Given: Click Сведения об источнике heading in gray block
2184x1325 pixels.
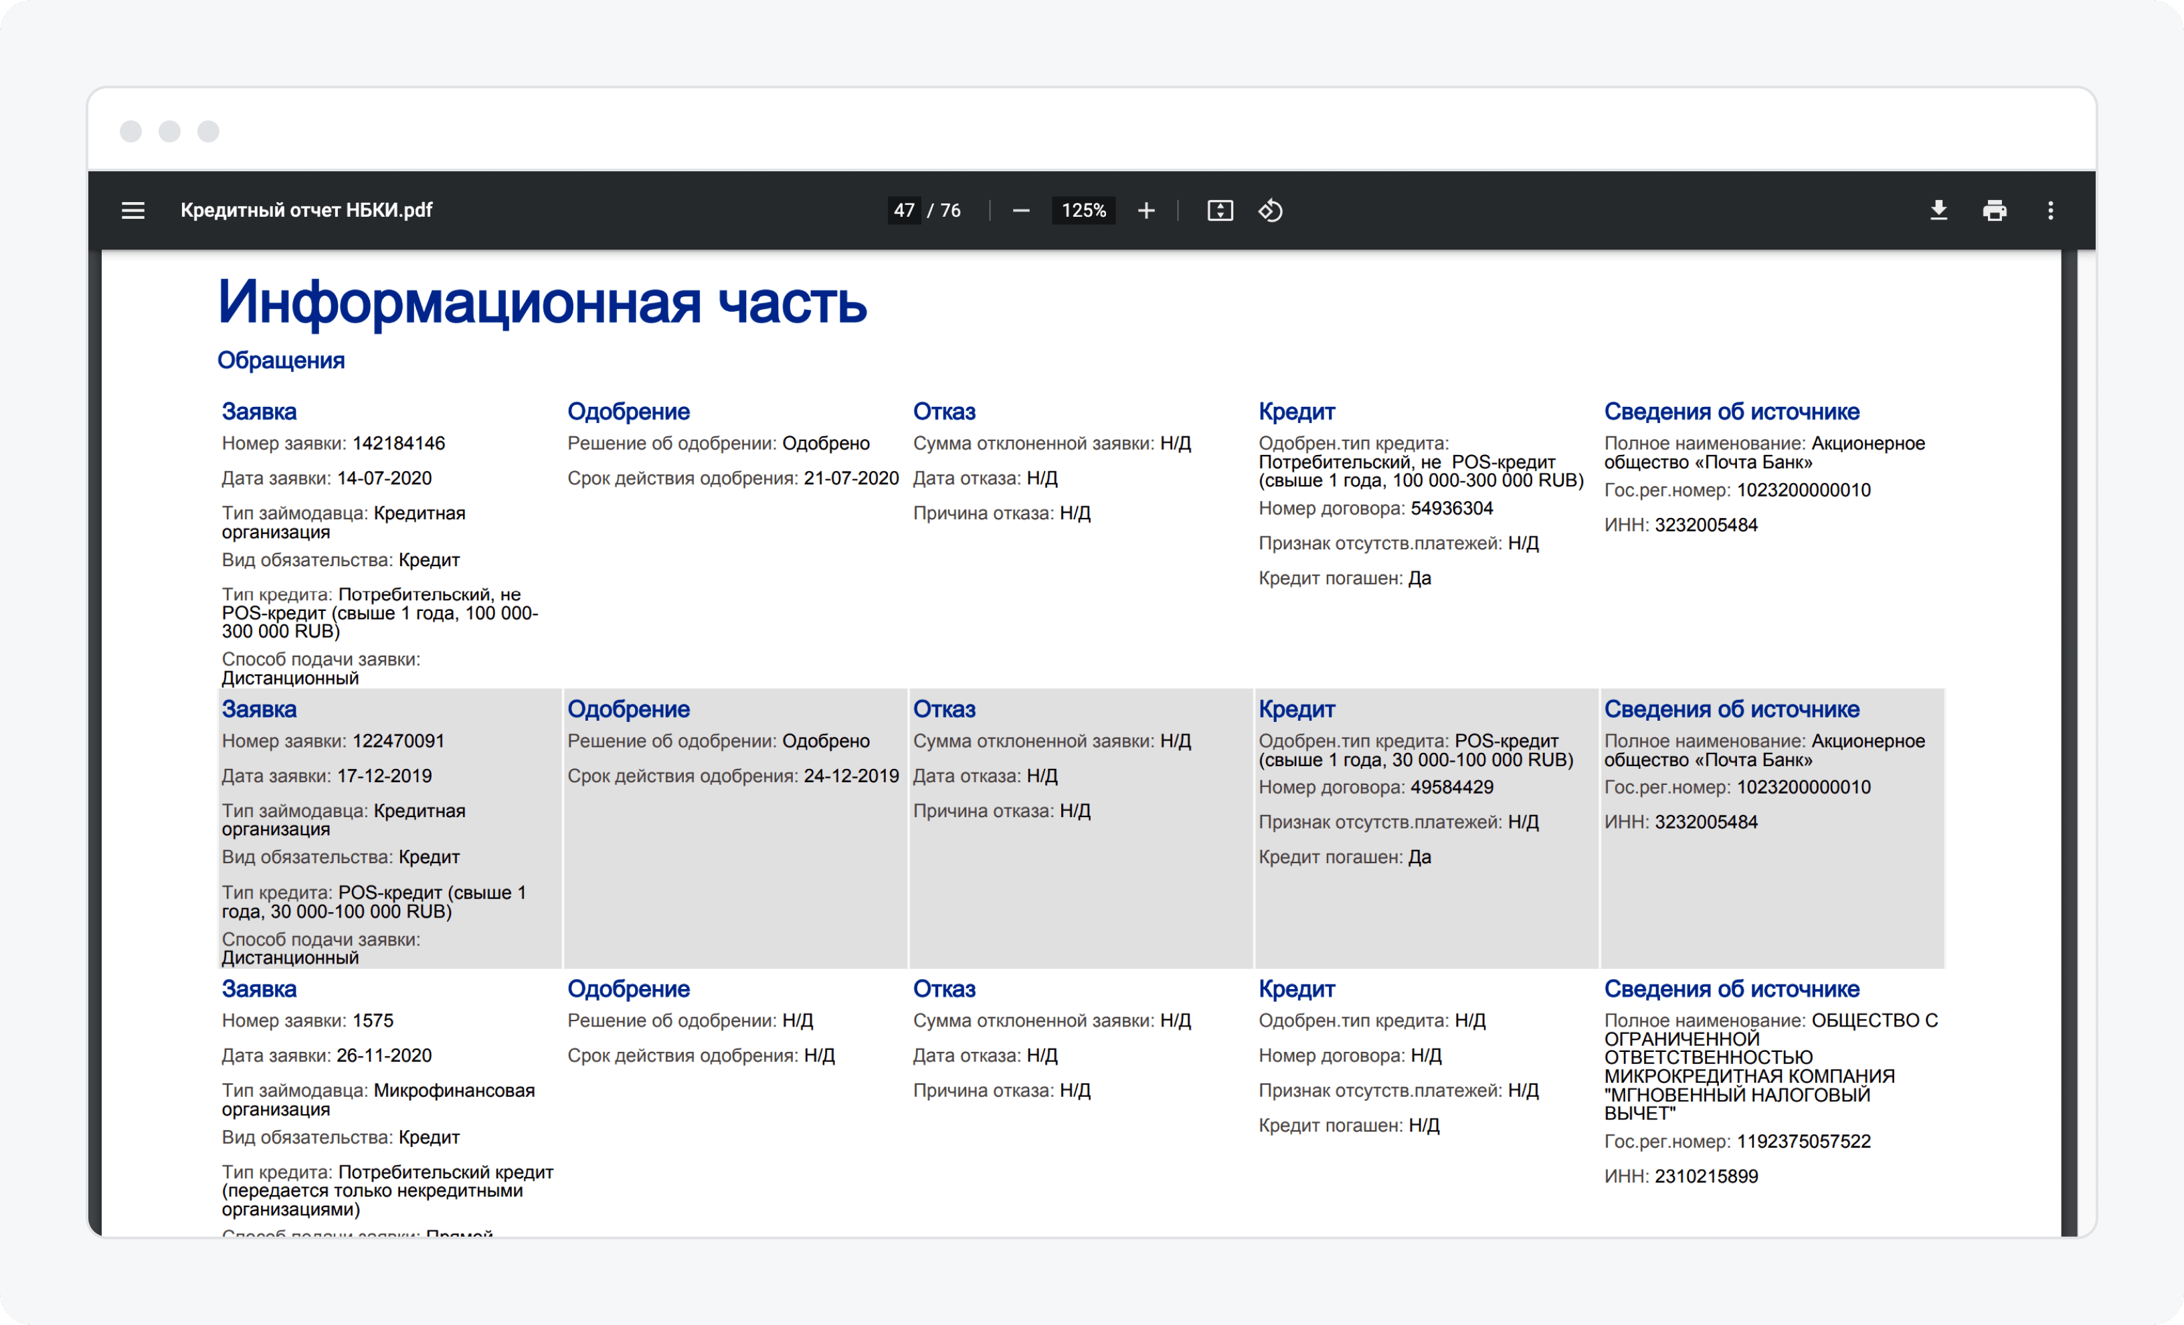Looking at the screenshot, I should tap(1731, 709).
